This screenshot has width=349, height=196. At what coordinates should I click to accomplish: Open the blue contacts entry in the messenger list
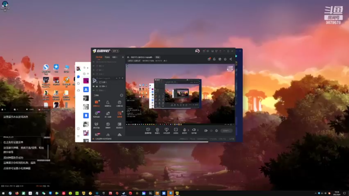[x=86, y=89]
